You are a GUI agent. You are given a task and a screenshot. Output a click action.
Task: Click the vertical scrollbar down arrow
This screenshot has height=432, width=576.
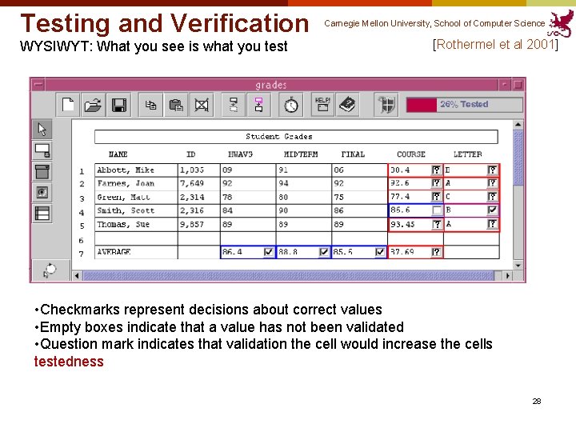(518, 266)
